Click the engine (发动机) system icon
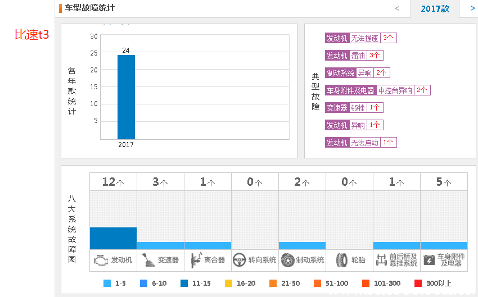This screenshot has height=297, width=478. tap(101, 261)
